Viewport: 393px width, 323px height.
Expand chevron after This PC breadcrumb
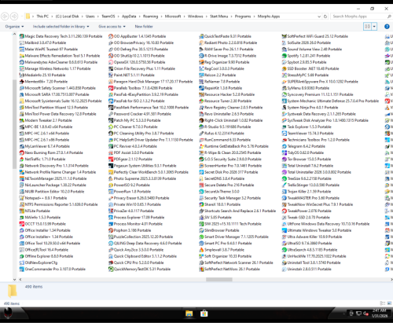[x=52, y=17]
